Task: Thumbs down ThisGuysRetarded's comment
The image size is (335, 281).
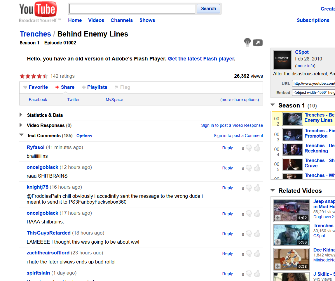Action: pyautogui.click(x=249, y=233)
